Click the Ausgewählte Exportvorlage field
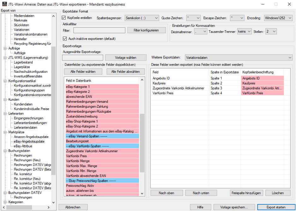The width and height of the screenshot is (296, 211). 82,57
